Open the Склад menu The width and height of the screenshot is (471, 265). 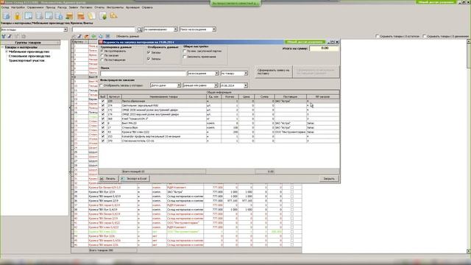click(5, 7)
